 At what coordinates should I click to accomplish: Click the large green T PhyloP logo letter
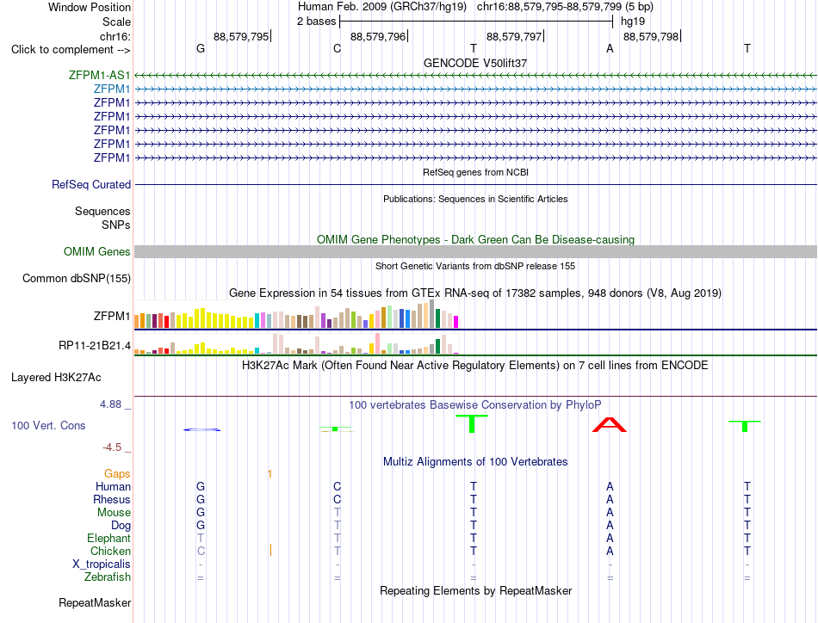(472, 423)
